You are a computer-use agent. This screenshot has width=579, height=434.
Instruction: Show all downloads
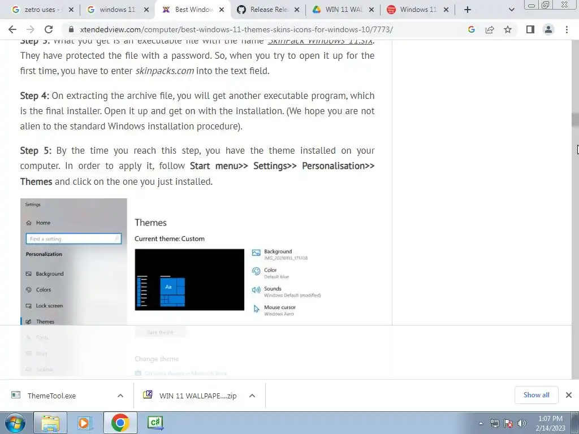pos(536,395)
